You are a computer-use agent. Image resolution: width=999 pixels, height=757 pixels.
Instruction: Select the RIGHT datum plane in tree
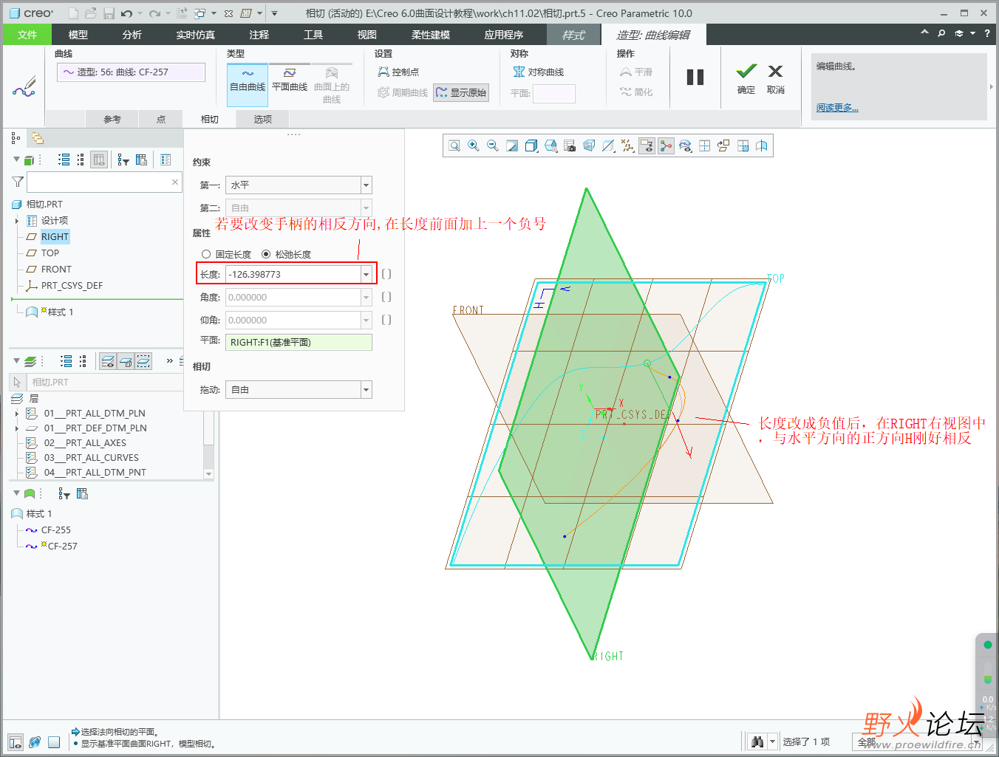click(x=55, y=237)
